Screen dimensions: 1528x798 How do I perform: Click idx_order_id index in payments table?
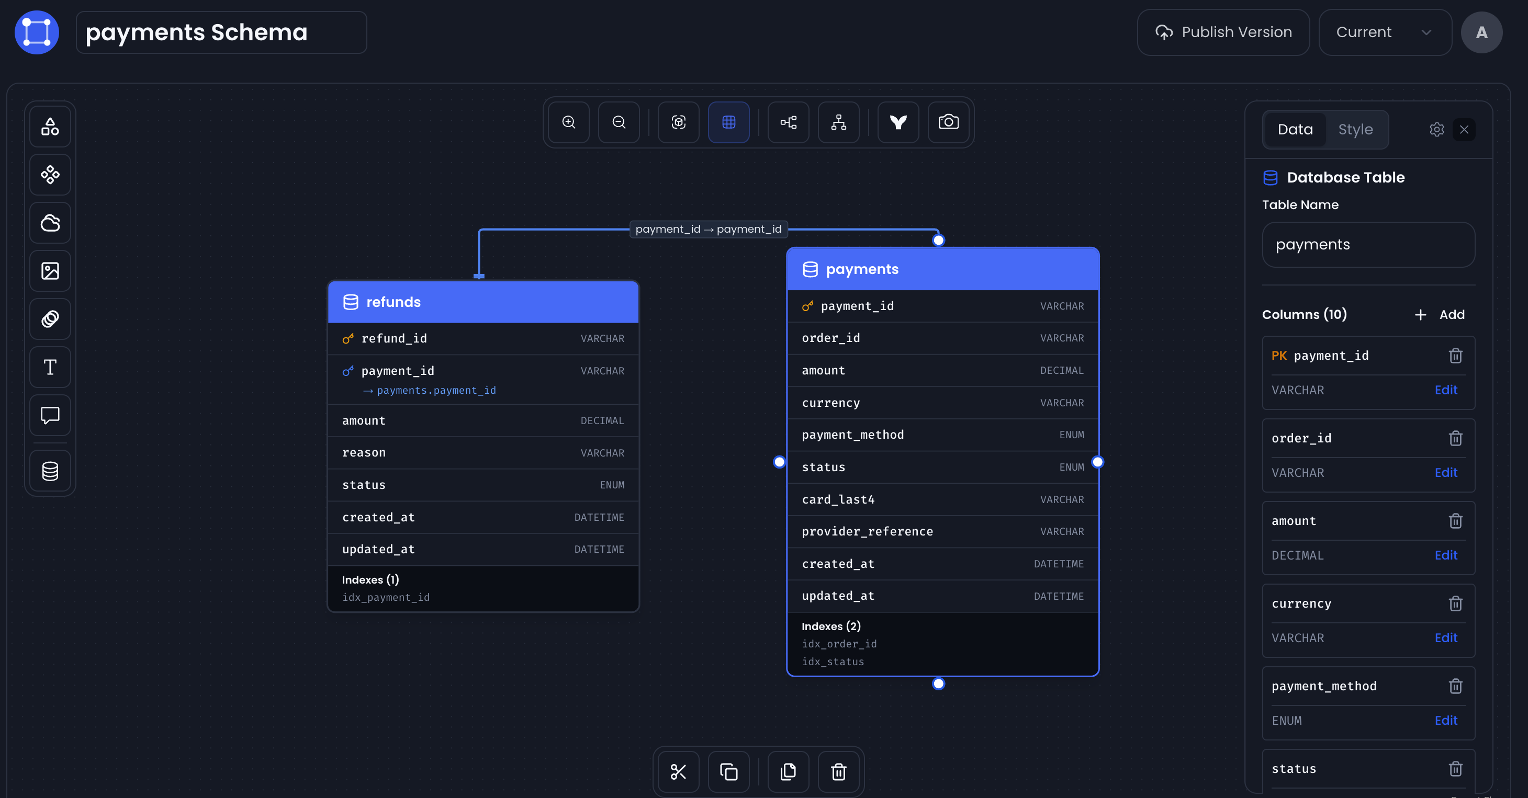point(839,644)
